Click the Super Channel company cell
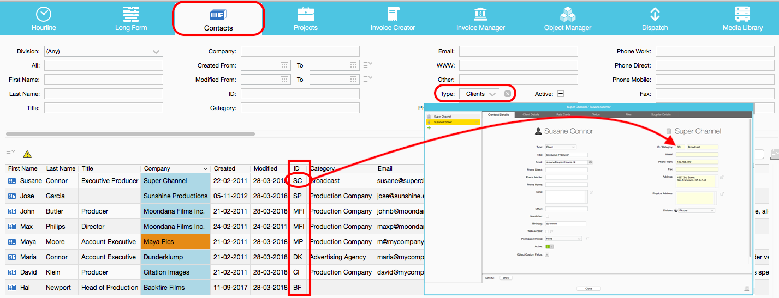This screenshot has width=779, height=298. (x=175, y=181)
